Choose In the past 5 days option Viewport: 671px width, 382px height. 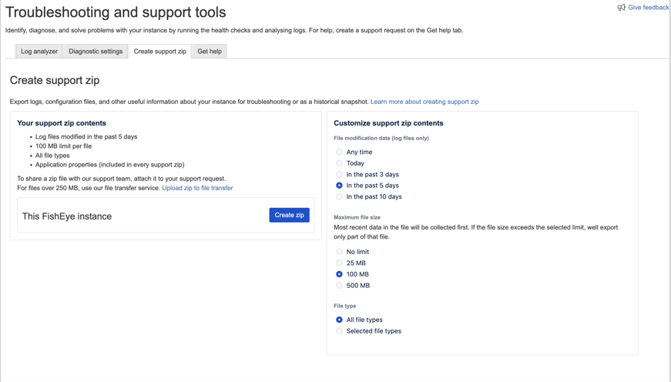coord(339,186)
